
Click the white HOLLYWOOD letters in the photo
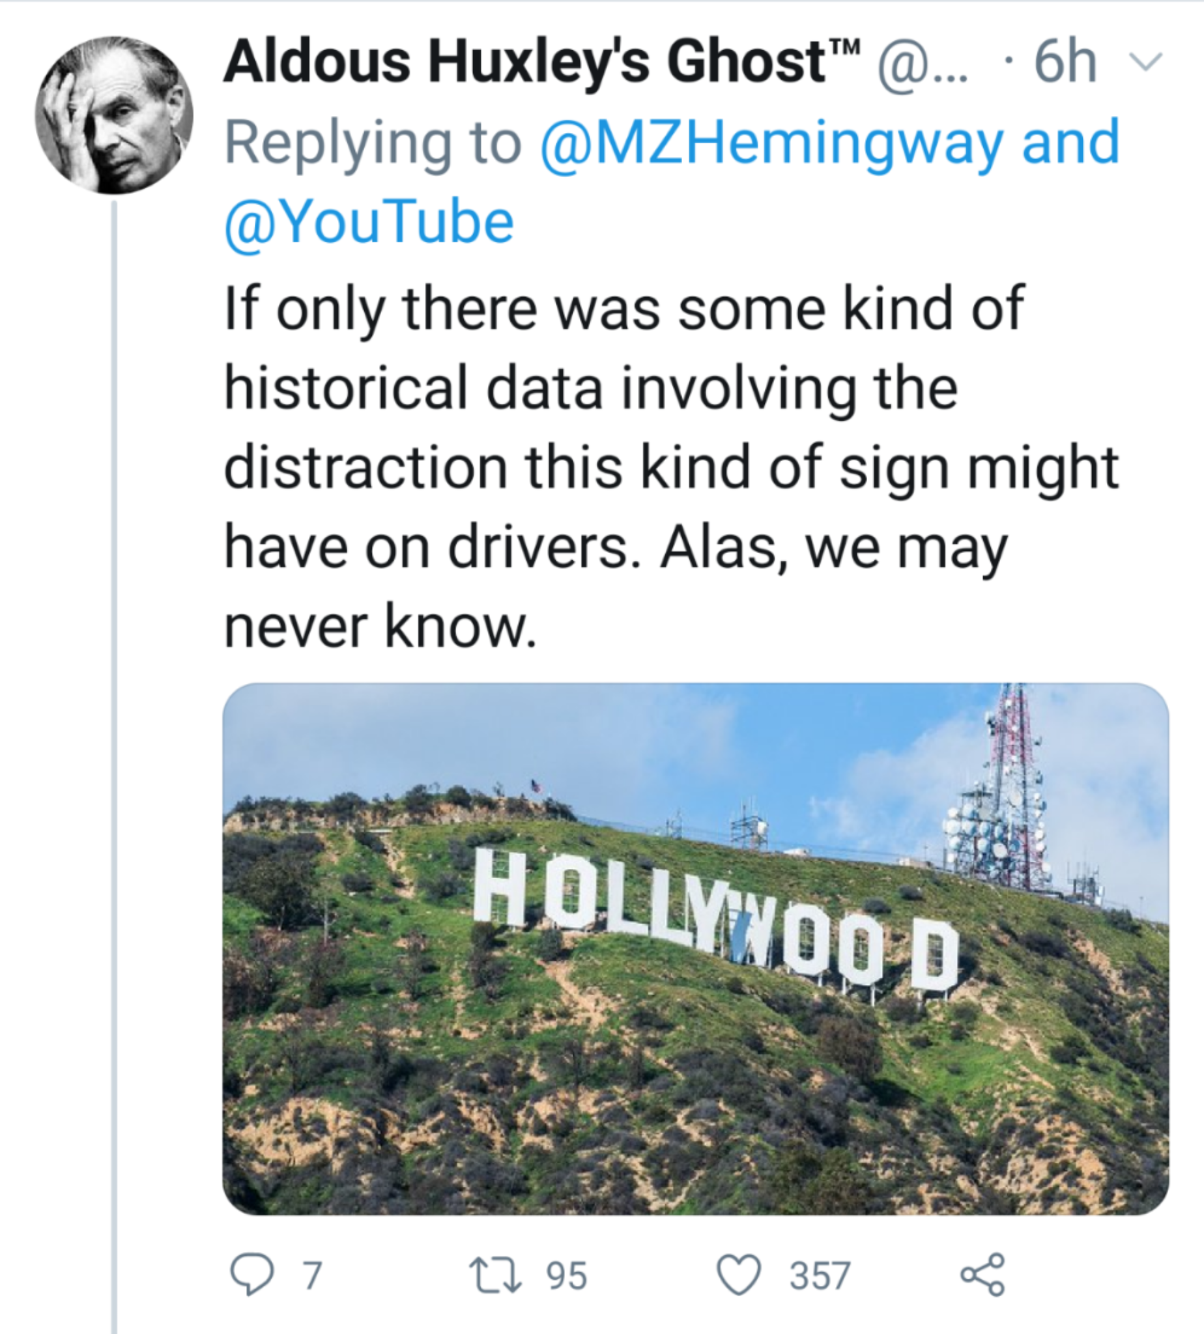pyautogui.click(x=715, y=920)
